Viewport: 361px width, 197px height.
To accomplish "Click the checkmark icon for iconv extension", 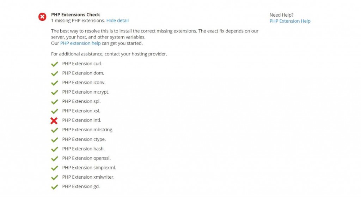I will [x=55, y=83].
